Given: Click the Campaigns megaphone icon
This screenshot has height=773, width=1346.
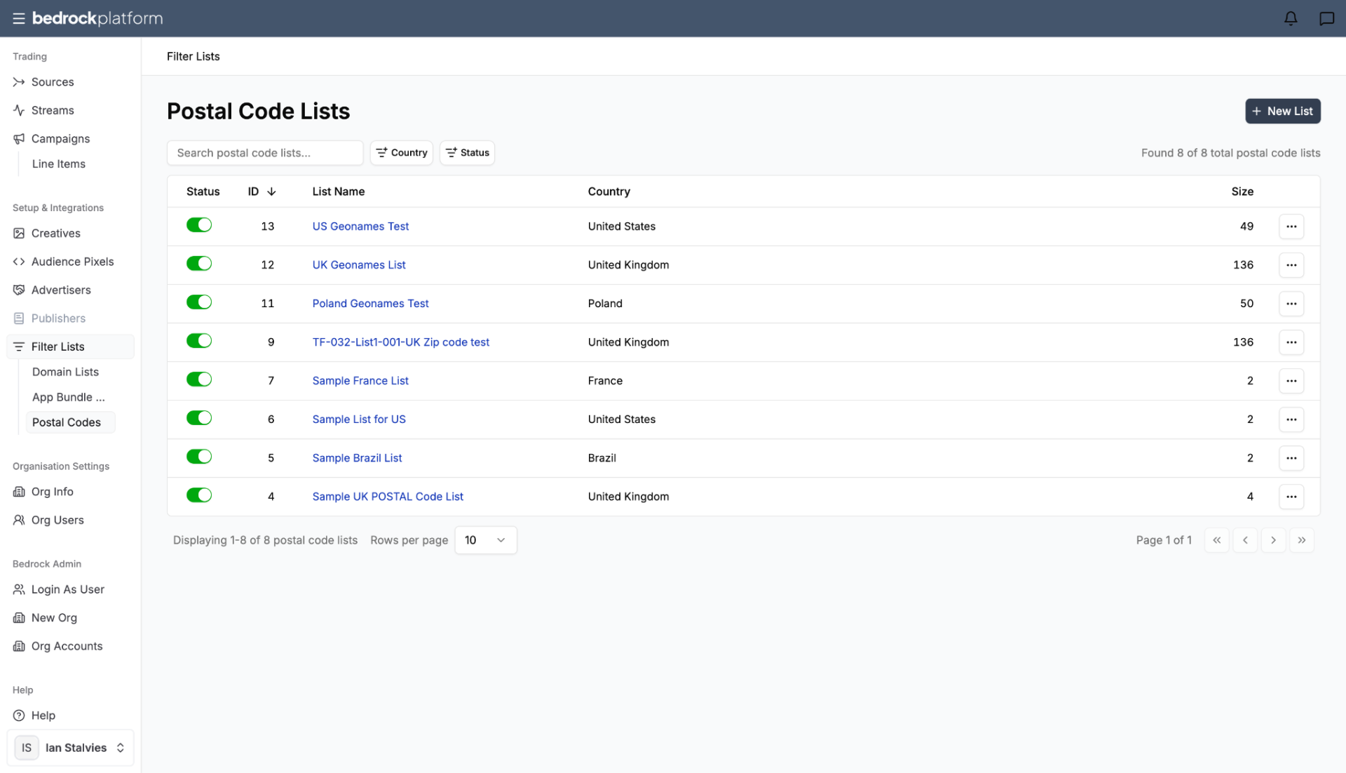Looking at the screenshot, I should (19, 139).
